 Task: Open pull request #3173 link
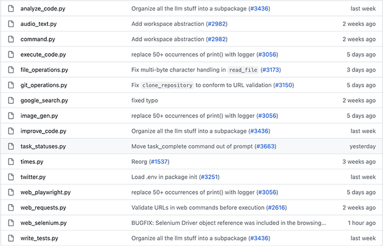click(x=271, y=70)
